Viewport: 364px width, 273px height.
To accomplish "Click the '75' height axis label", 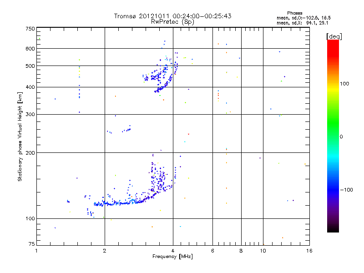I will tap(32, 244).
